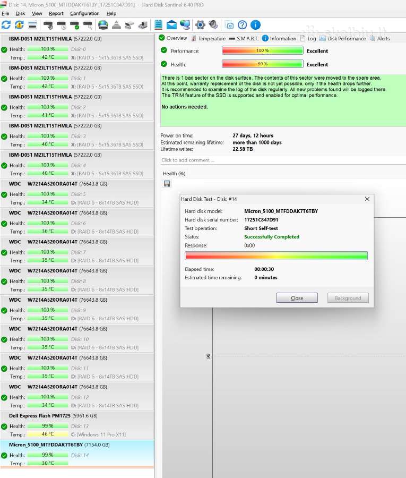The width and height of the screenshot is (406, 478).
Task: Switch to the Overview tab
Action: tap(172, 38)
